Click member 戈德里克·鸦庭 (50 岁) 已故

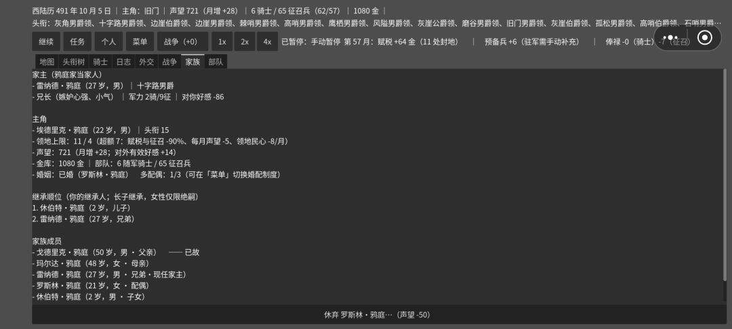coord(116,252)
